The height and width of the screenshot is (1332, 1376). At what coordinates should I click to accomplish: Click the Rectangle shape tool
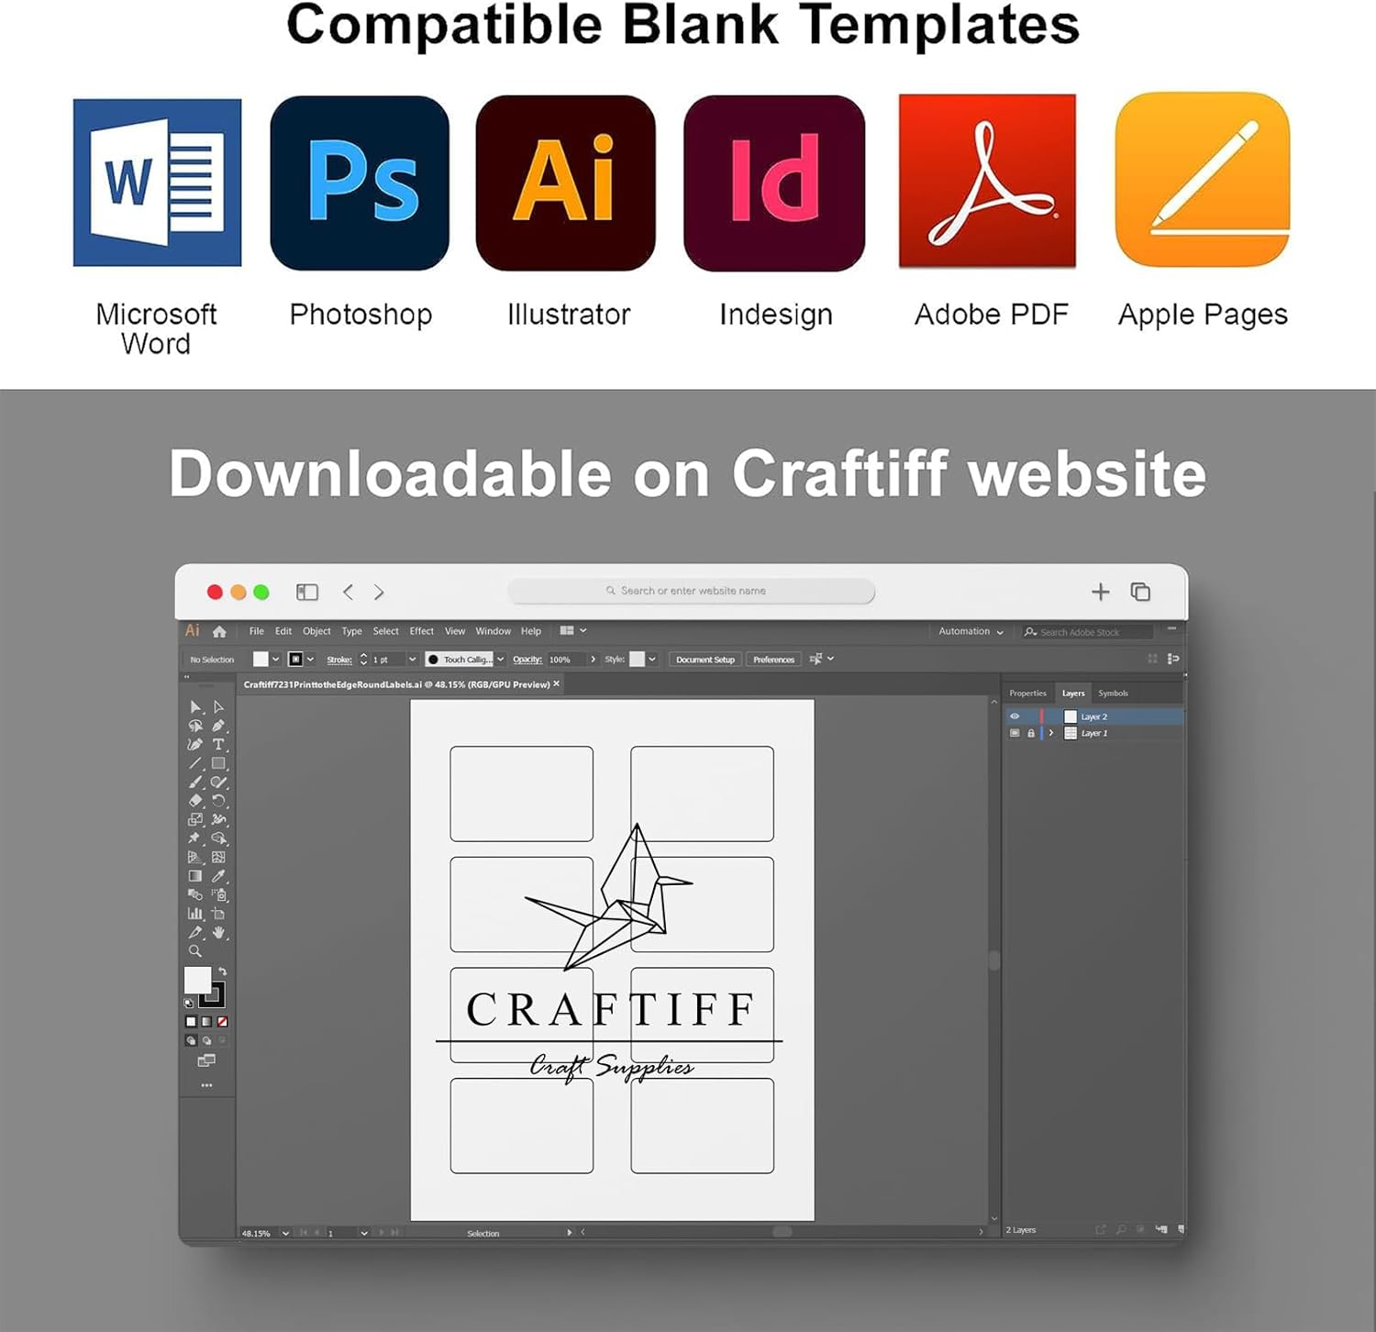pyautogui.click(x=218, y=763)
